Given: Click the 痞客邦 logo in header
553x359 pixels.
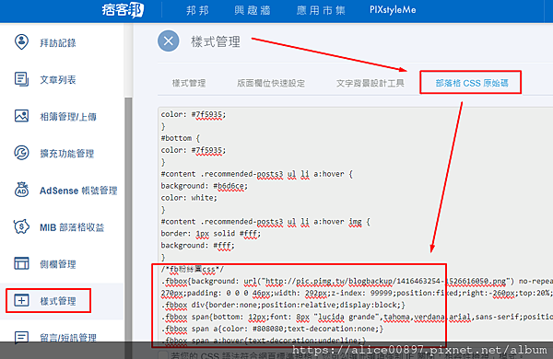Looking at the screenshot, I should pos(123,10).
